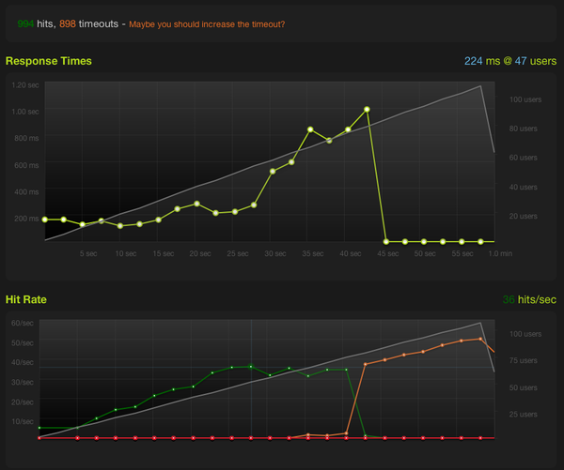Click the '60/sec' axis label
564x470 pixels.
tap(23, 323)
